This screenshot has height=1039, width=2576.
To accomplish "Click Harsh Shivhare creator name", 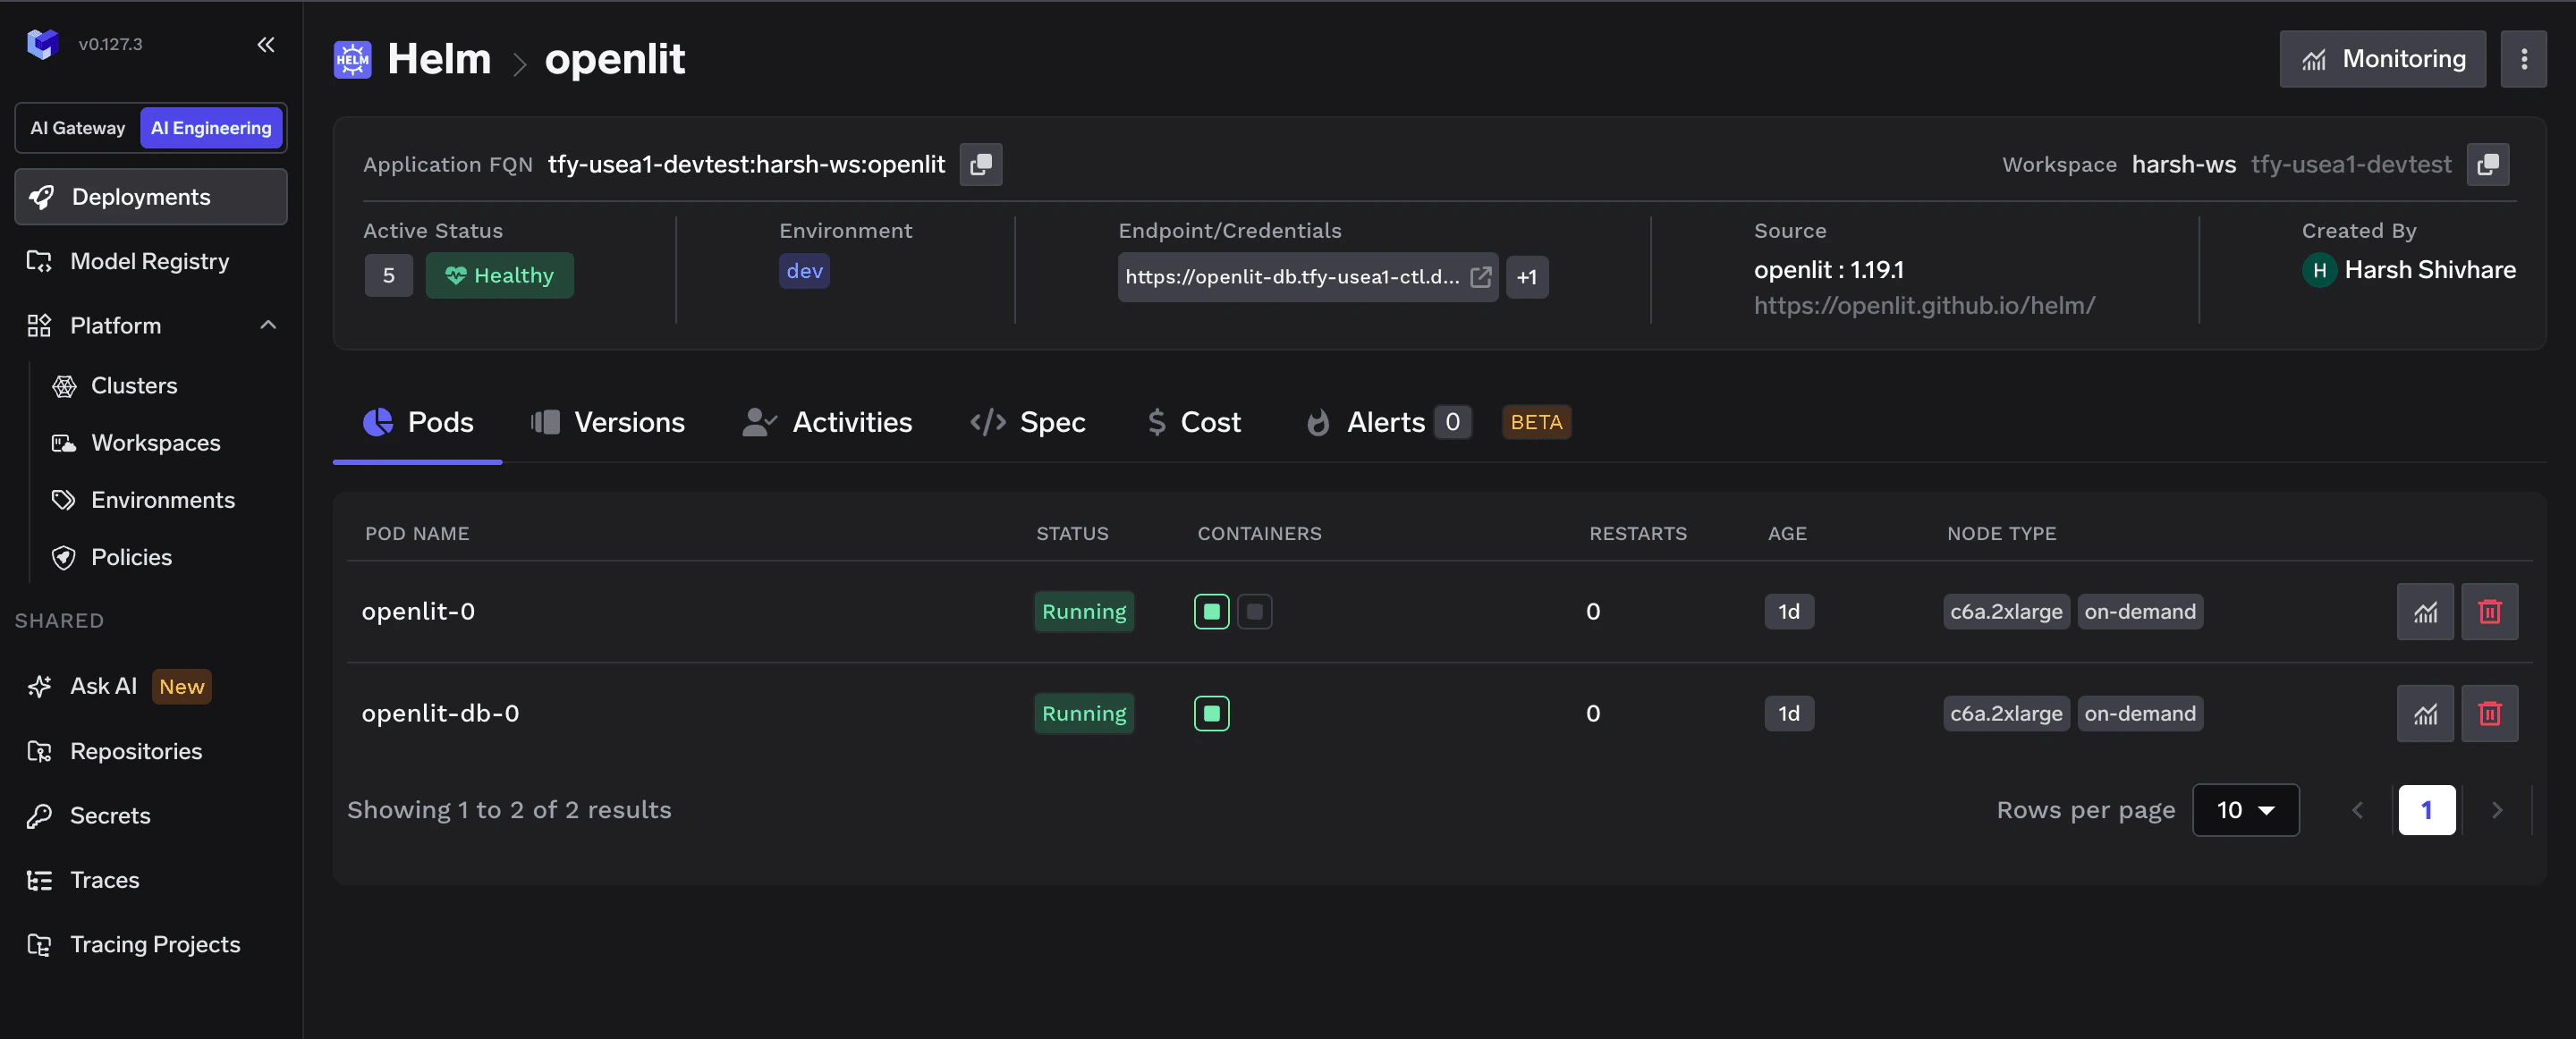I will pos(2429,270).
